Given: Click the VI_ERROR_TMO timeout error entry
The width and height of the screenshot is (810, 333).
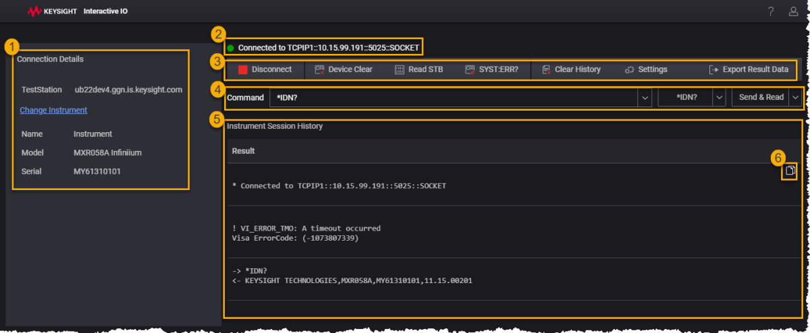Looking at the screenshot, I should pyautogui.click(x=306, y=229).
